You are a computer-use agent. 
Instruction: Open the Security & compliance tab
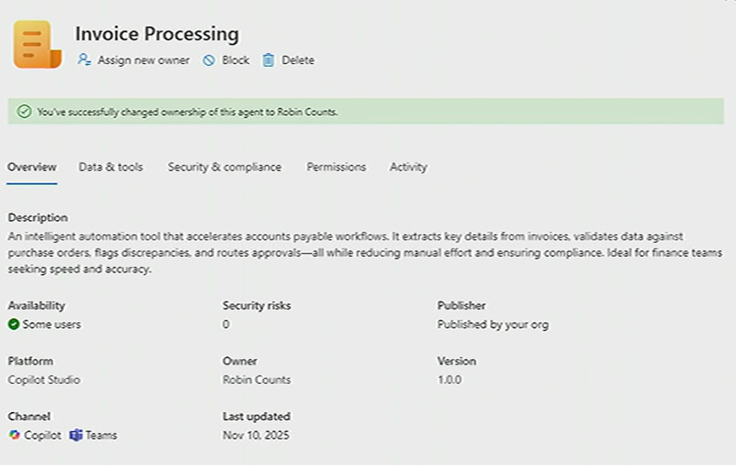[x=224, y=167]
